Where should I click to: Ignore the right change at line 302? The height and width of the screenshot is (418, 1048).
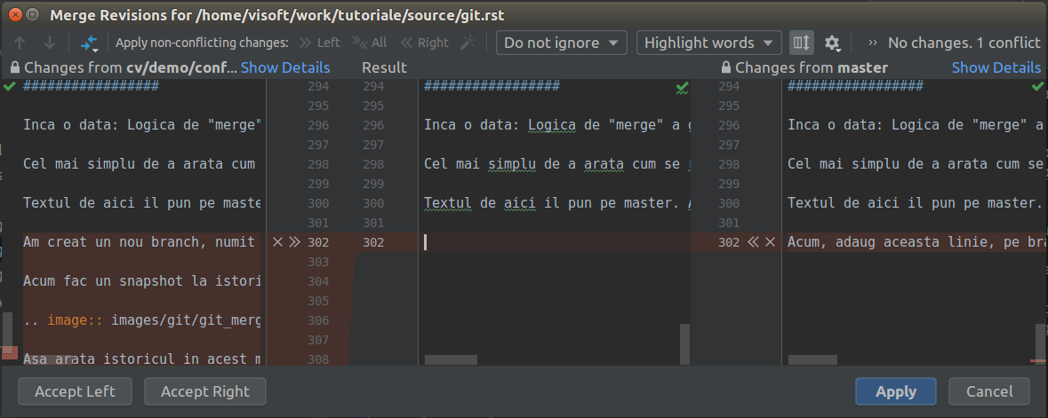click(771, 242)
